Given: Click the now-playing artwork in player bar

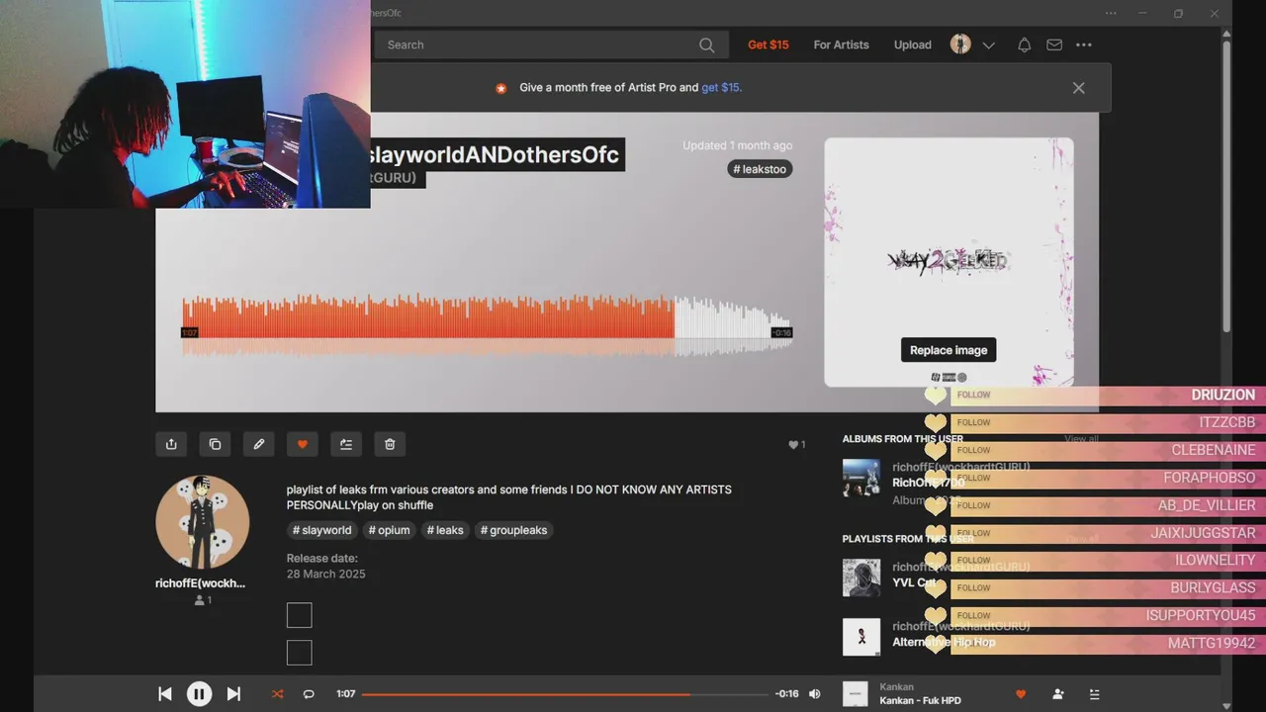Looking at the screenshot, I should (856, 694).
